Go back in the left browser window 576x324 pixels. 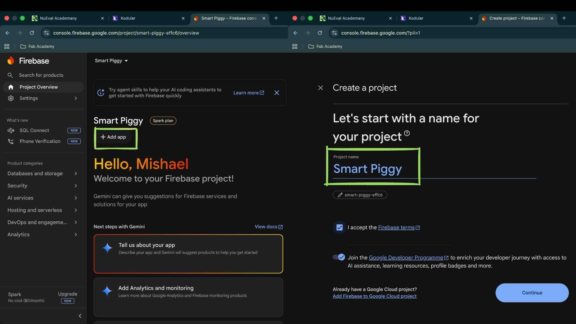(7, 33)
